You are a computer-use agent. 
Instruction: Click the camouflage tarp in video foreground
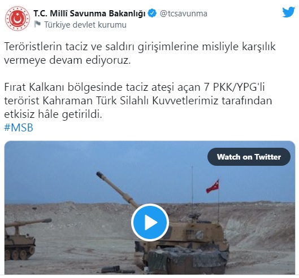(188, 260)
